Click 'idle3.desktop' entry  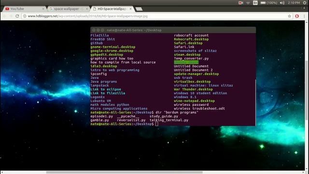tap(104, 66)
